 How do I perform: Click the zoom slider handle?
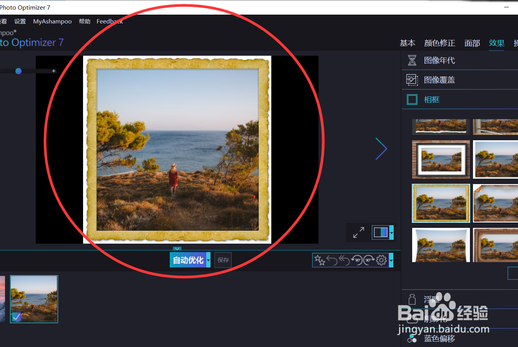click(18, 71)
